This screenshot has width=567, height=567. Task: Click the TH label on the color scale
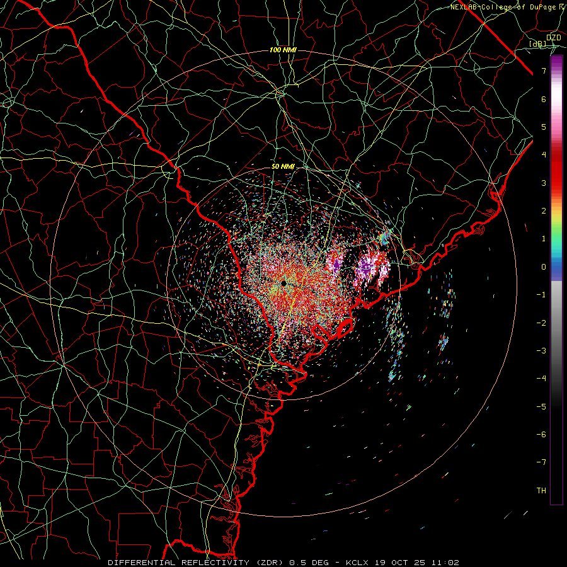coord(541,490)
